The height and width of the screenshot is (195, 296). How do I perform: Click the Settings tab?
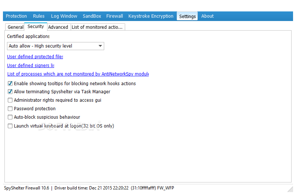(187, 16)
